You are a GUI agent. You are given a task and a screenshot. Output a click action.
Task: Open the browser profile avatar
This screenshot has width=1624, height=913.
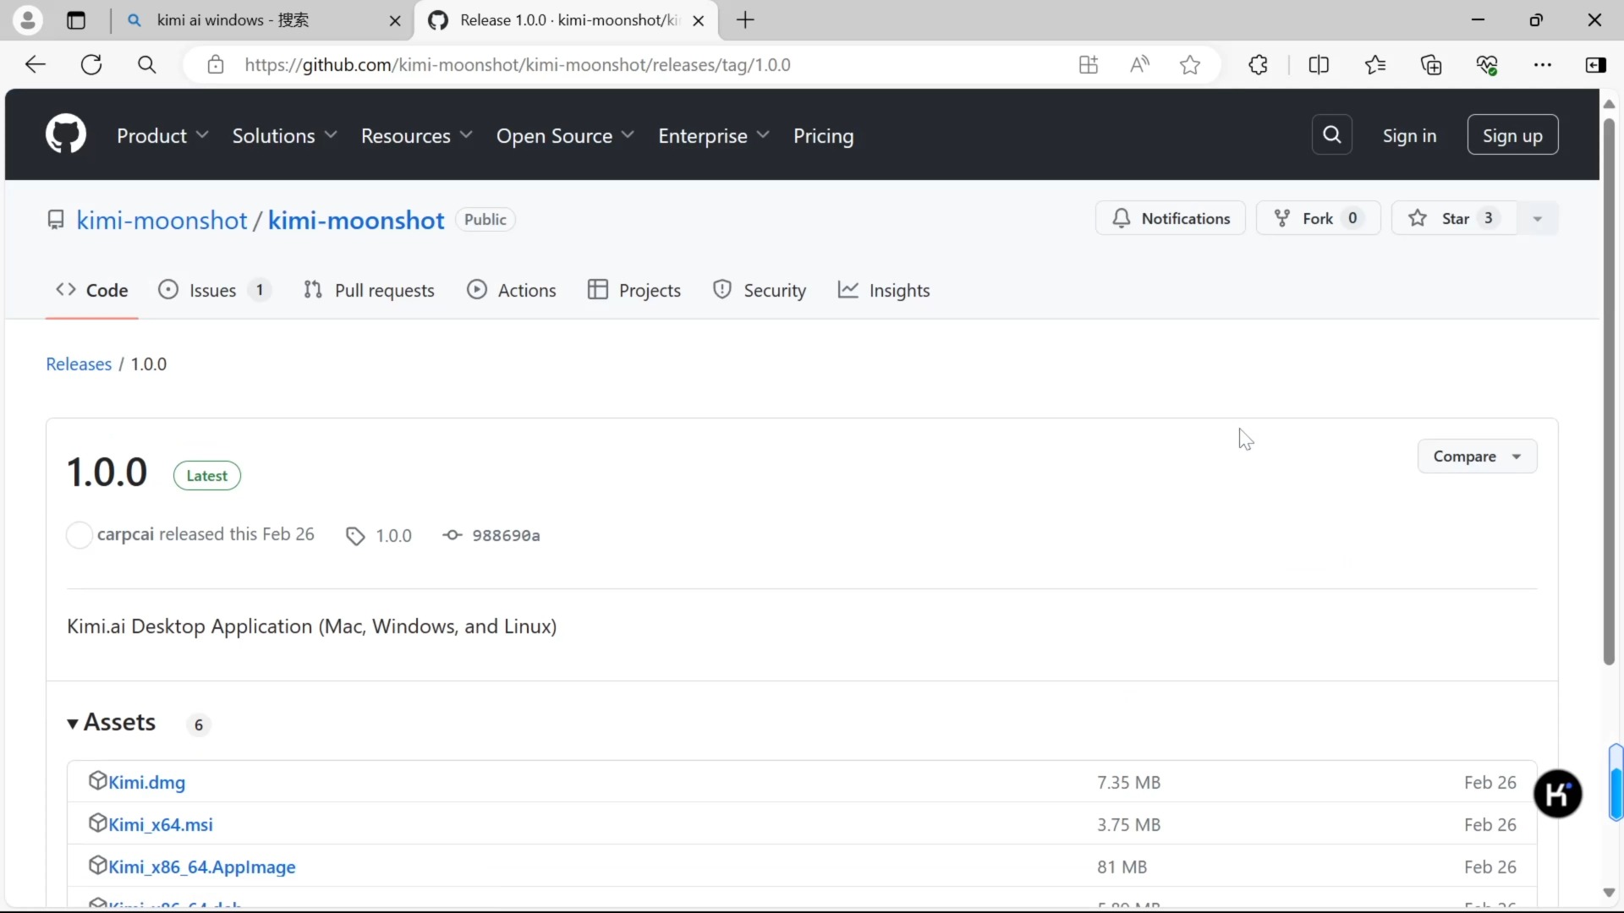[28, 20]
